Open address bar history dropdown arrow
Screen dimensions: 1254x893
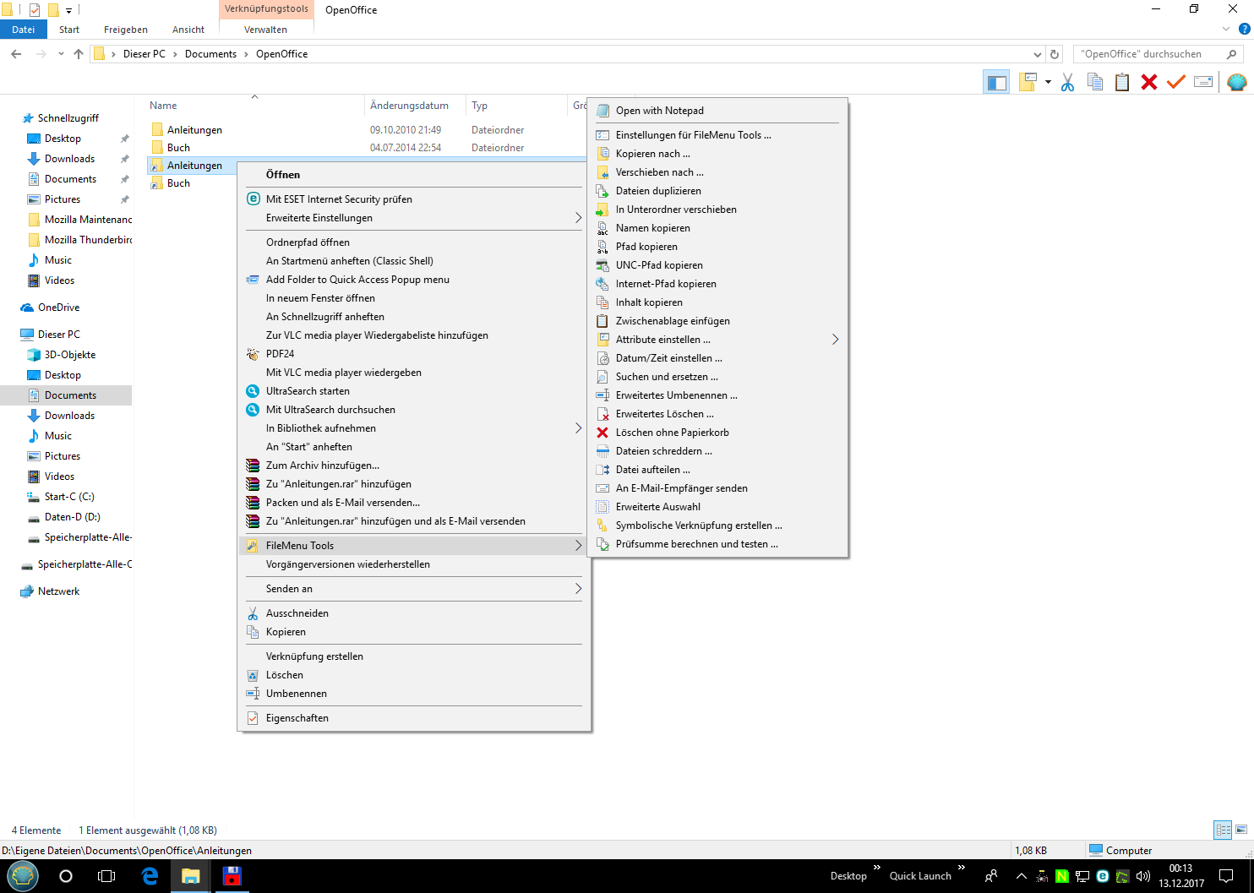(x=1038, y=54)
